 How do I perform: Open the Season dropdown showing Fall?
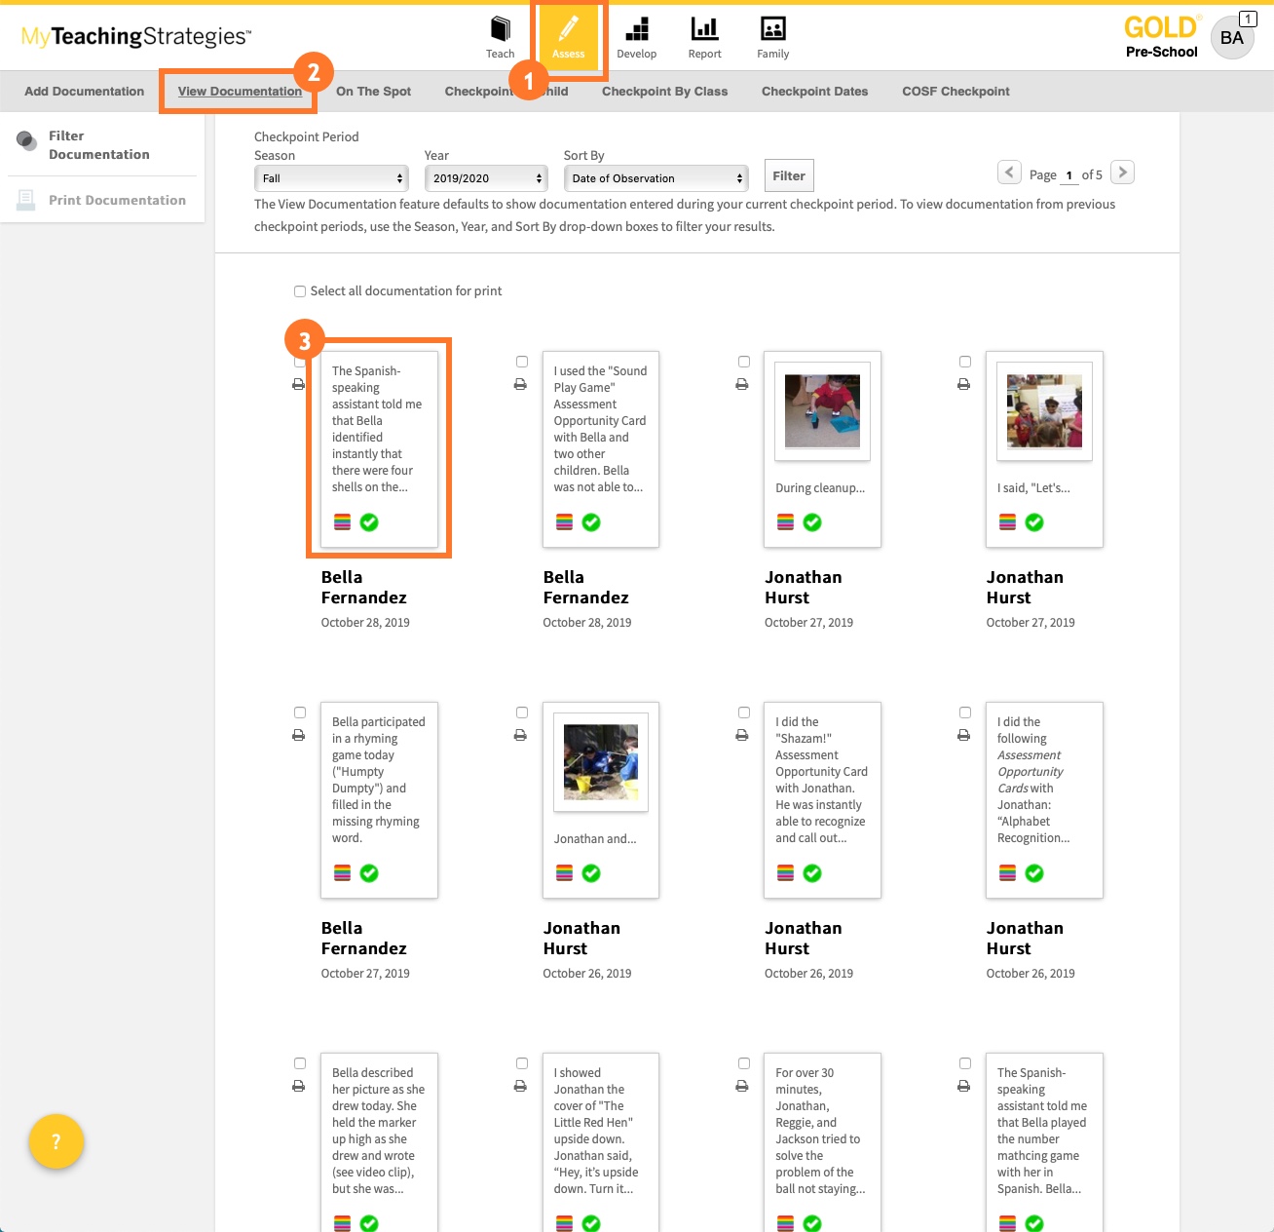click(331, 178)
